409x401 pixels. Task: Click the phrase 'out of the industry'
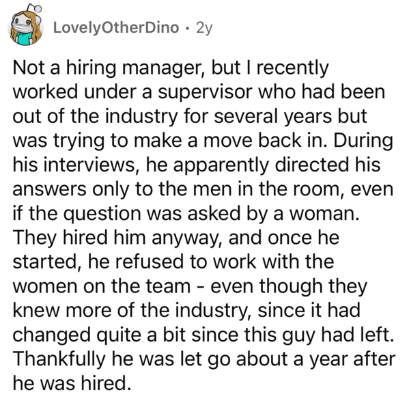tap(95, 116)
